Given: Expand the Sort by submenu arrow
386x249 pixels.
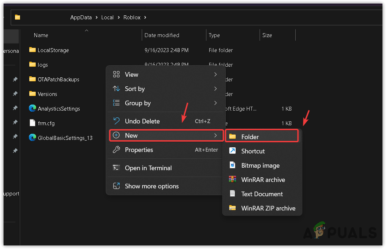Looking at the screenshot, I should (x=215, y=88).
